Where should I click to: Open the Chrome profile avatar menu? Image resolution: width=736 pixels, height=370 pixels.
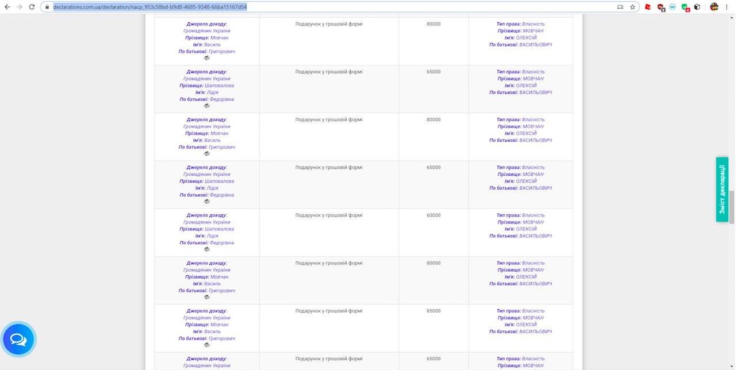pos(714,7)
